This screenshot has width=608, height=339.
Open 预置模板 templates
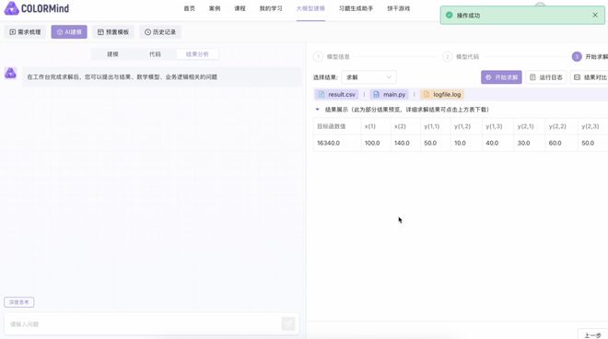click(x=112, y=32)
